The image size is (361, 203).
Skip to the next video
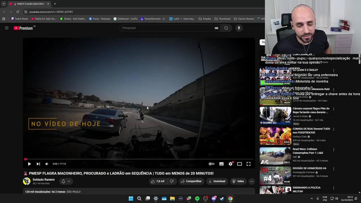tap(38, 164)
